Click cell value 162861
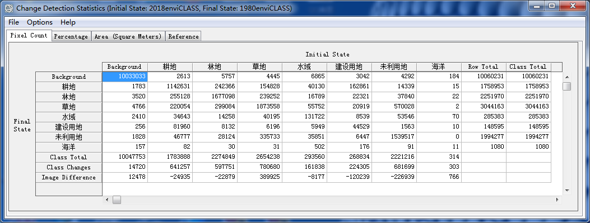The height and width of the screenshot is (223, 590). [349, 86]
